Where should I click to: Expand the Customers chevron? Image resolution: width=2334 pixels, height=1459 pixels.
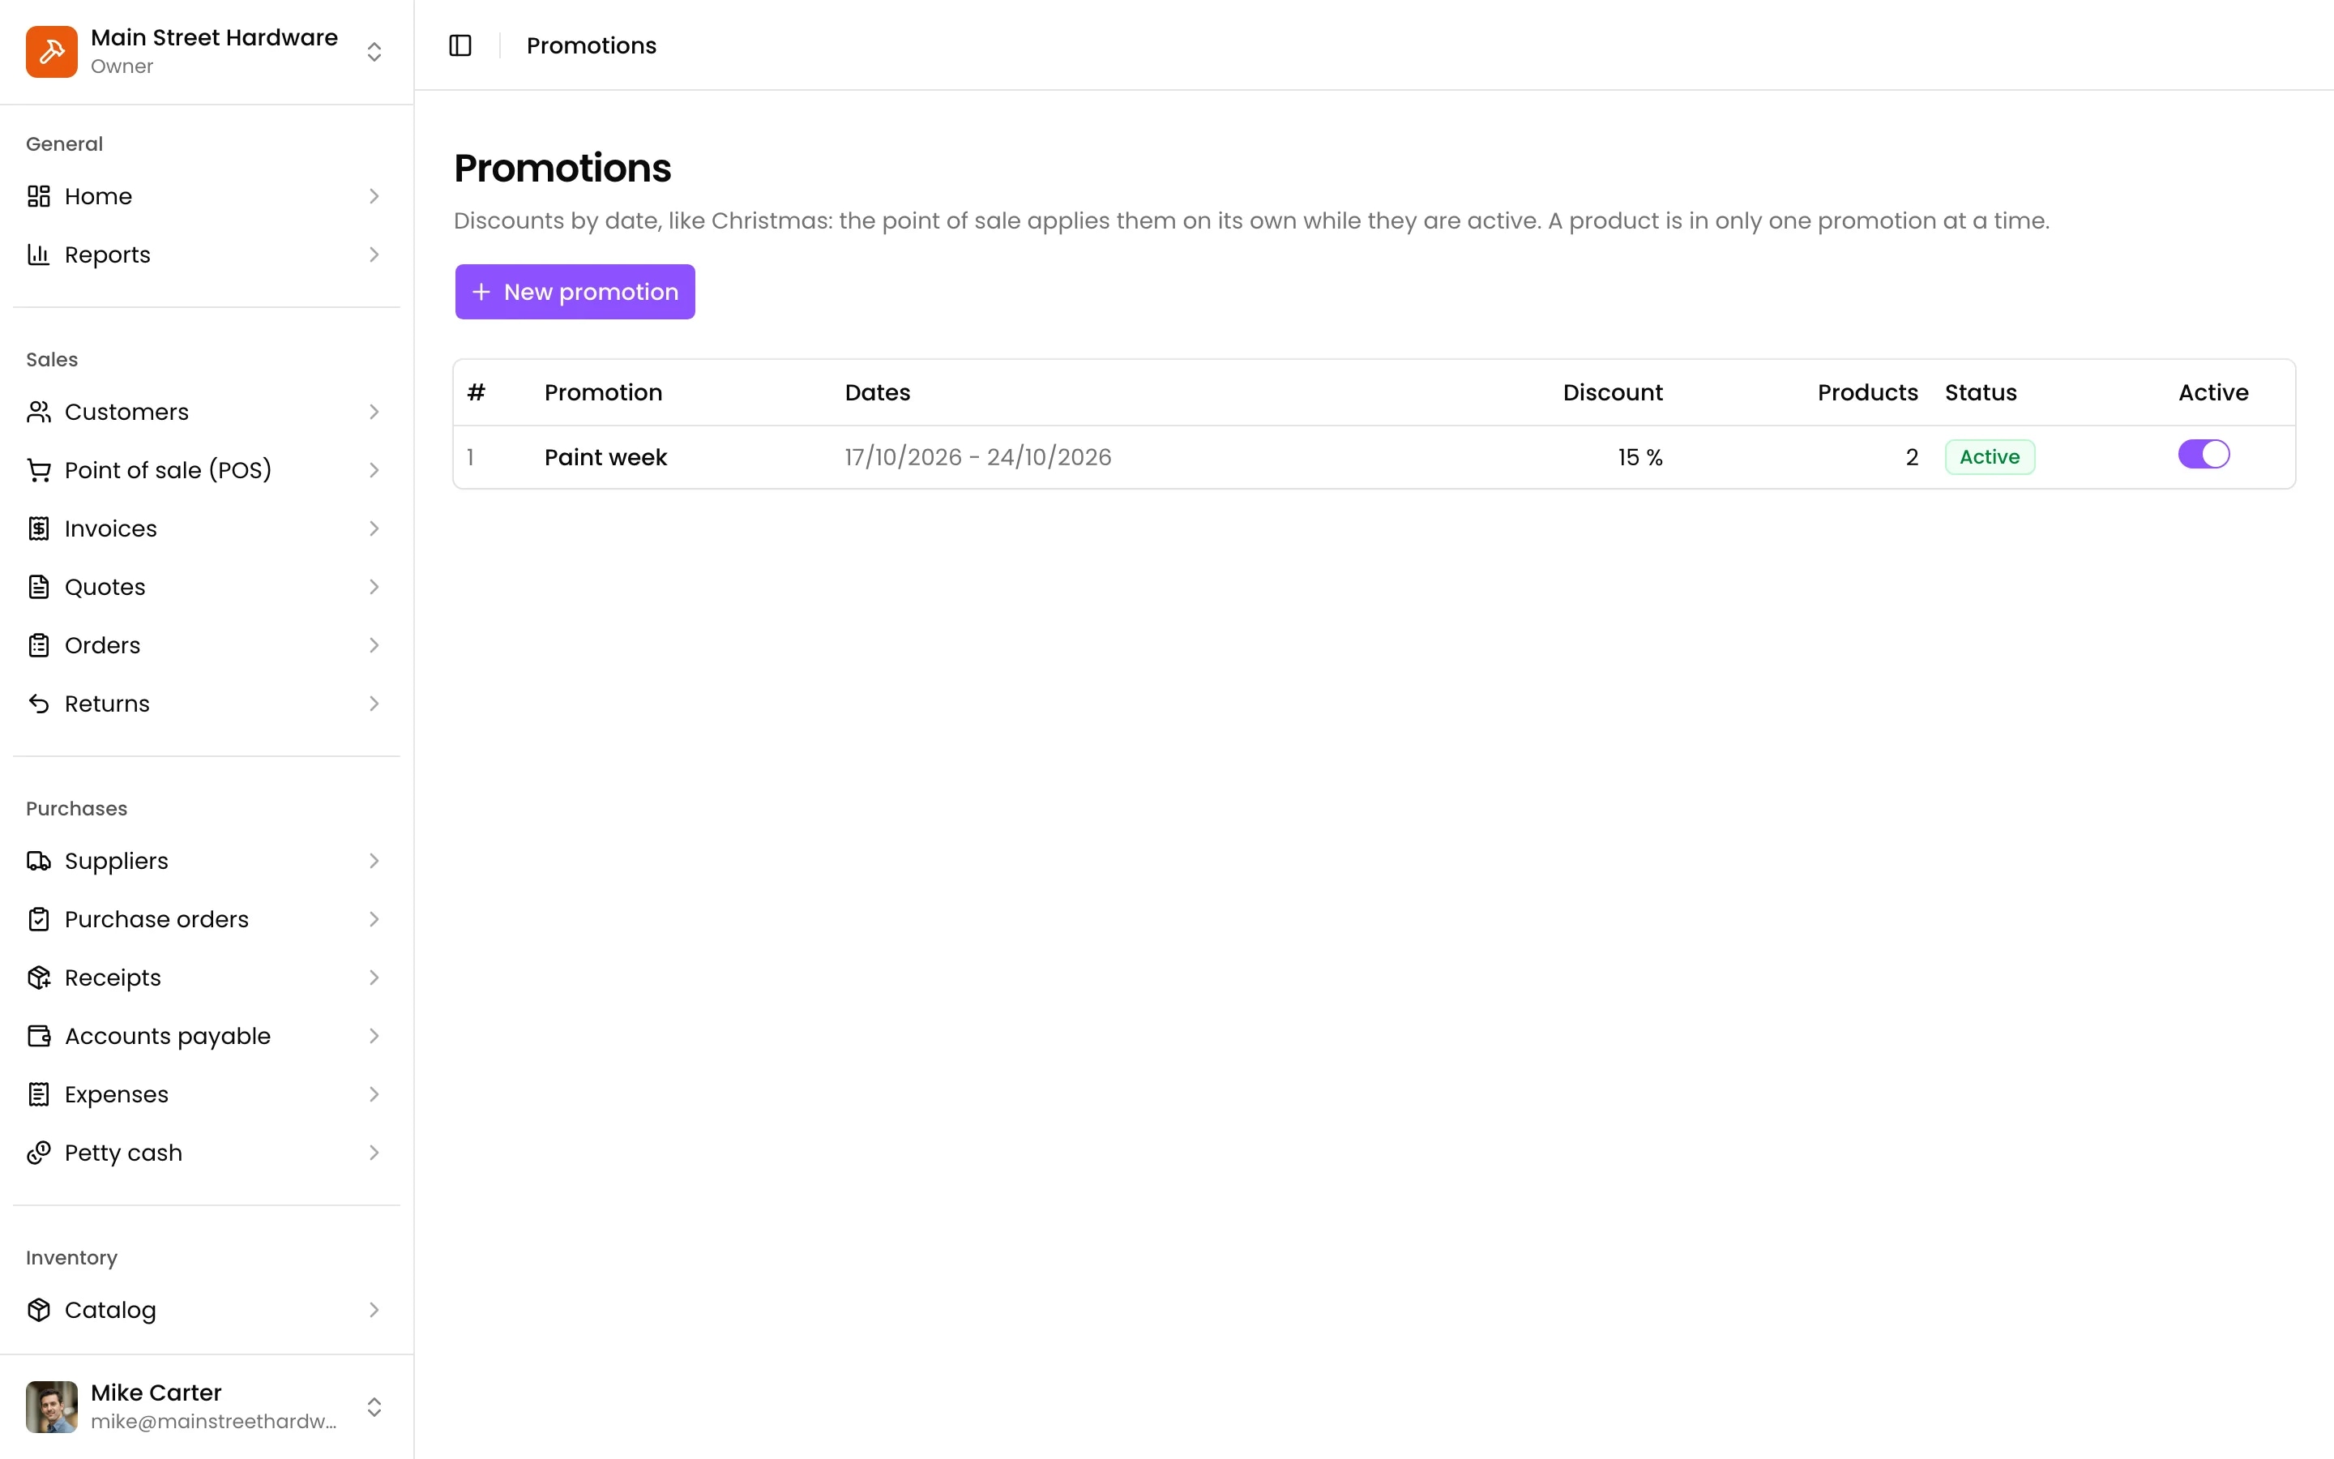click(374, 412)
